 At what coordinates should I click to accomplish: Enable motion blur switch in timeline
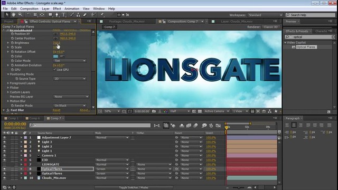195,126
